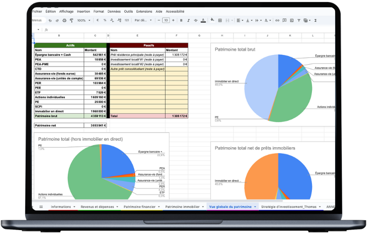
Task: Open the text color picker
Action: click(203, 20)
